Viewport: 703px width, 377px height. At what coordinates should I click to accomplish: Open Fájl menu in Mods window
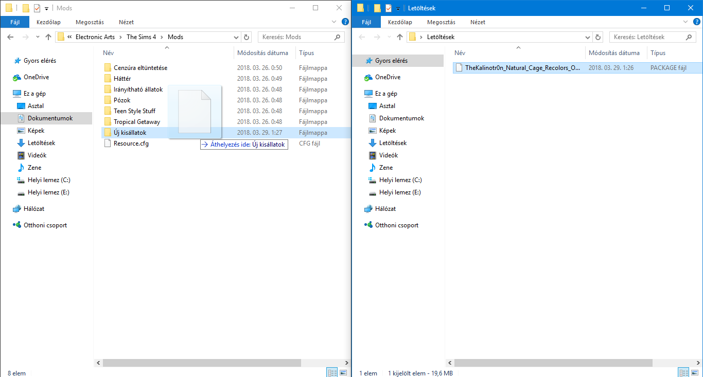point(15,22)
